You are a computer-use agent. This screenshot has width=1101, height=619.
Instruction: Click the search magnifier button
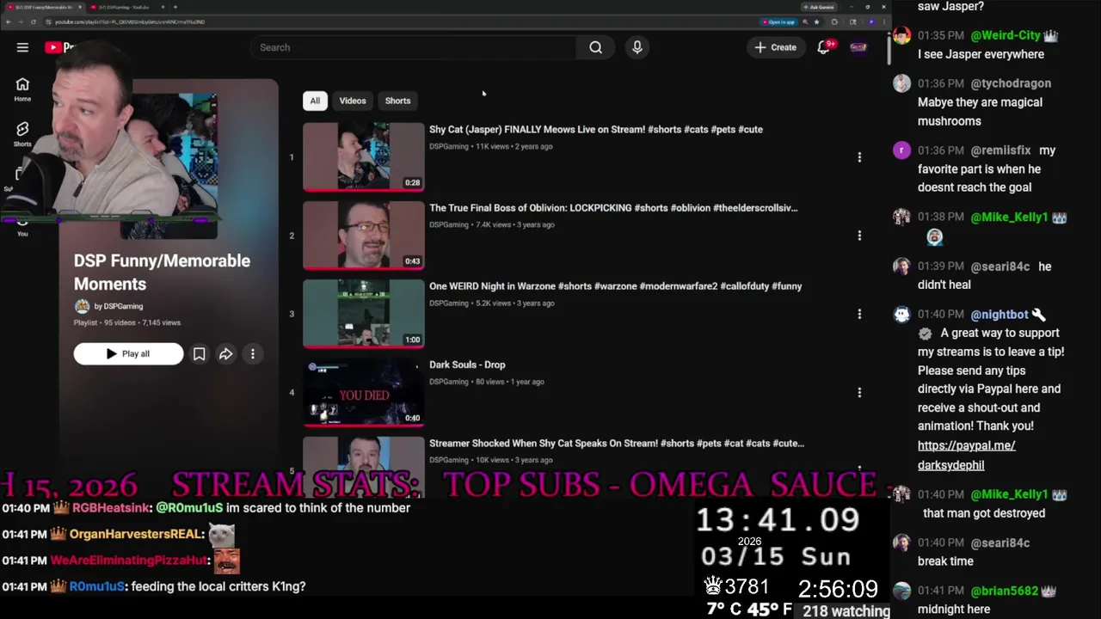tap(595, 47)
